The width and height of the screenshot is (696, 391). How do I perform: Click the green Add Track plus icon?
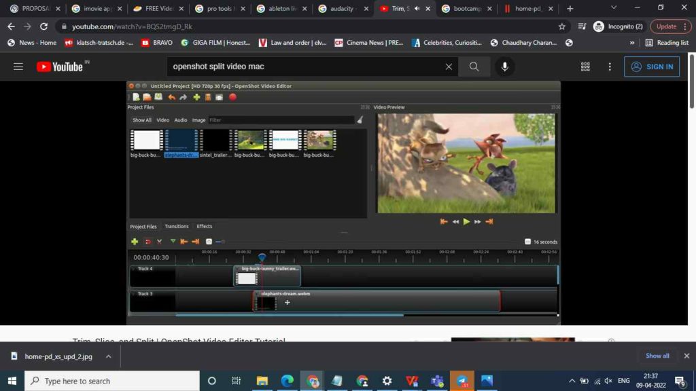[x=135, y=242]
